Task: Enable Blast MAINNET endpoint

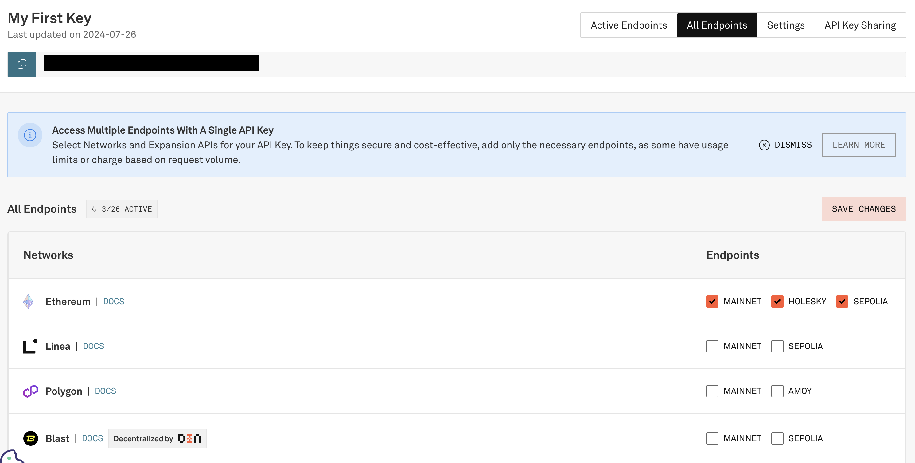Action: coord(712,438)
